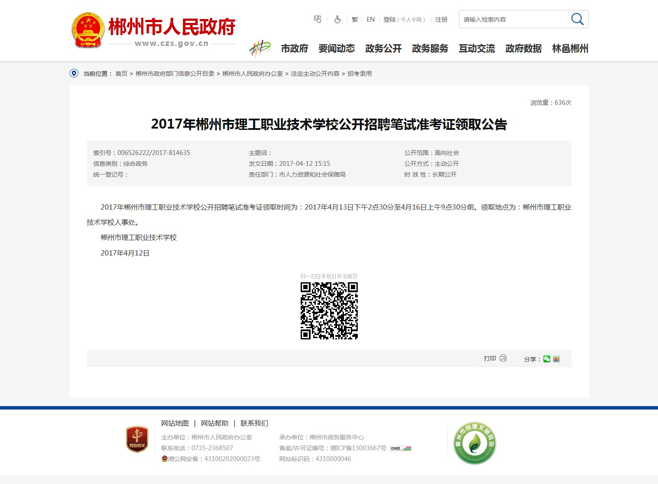This screenshot has height=484, width=658.
Task: Click the printer icon
Action: (x=503, y=358)
